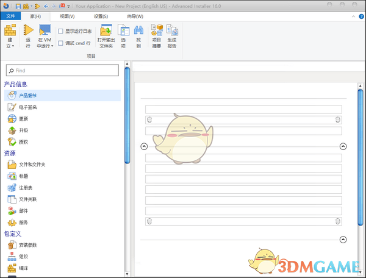Open the 授权 (Licensing) page
Image resolution: width=366 pixels, height=278 pixels.
(x=18, y=142)
